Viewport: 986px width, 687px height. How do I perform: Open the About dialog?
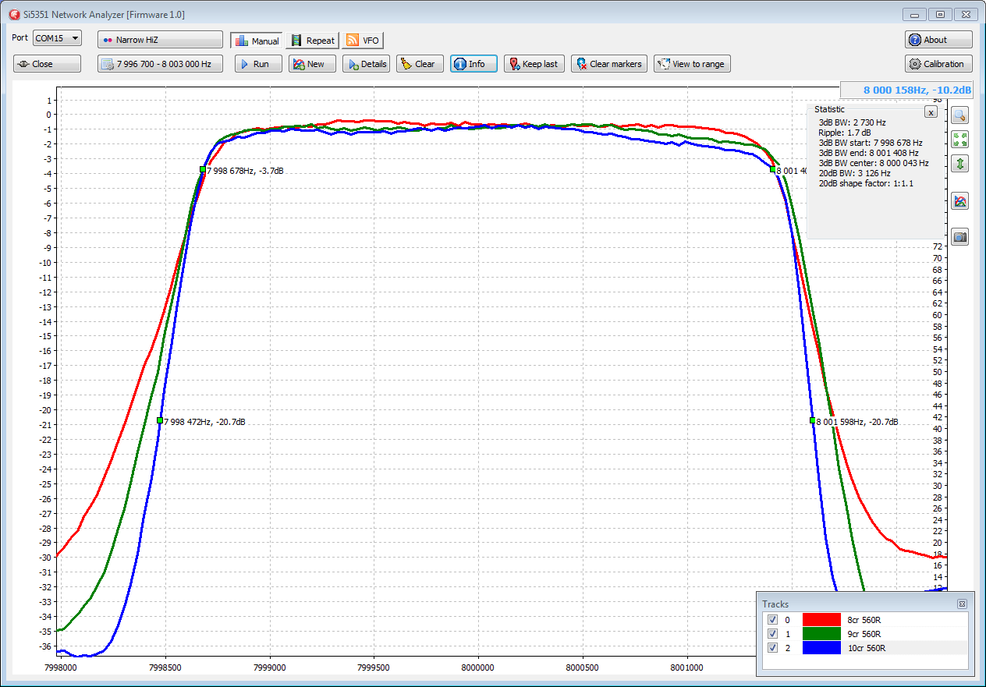coord(938,40)
